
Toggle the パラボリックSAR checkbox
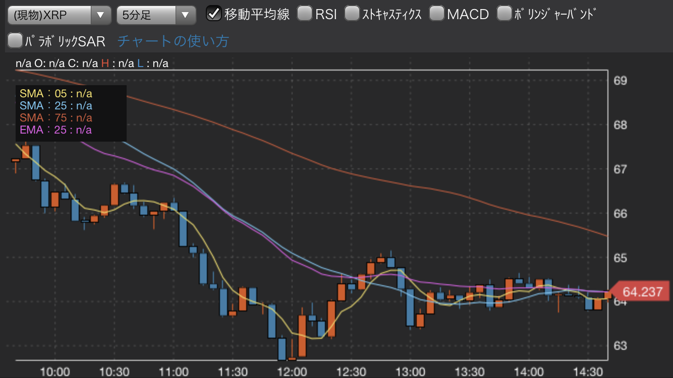coord(16,41)
